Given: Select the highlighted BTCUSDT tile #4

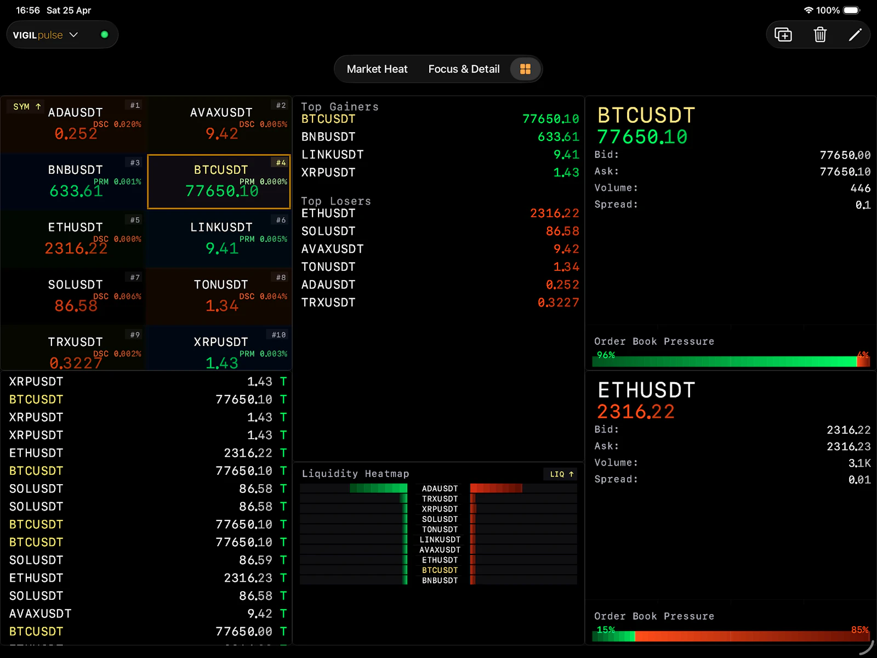Looking at the screenshot, I should (x=219, y=182).
